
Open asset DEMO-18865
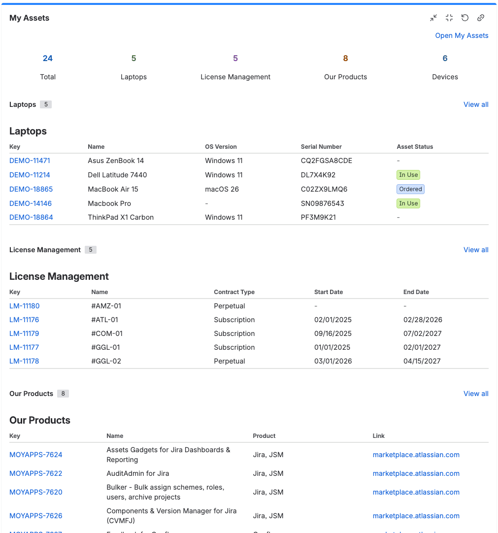pyautogui.click(x=31, y=189)
